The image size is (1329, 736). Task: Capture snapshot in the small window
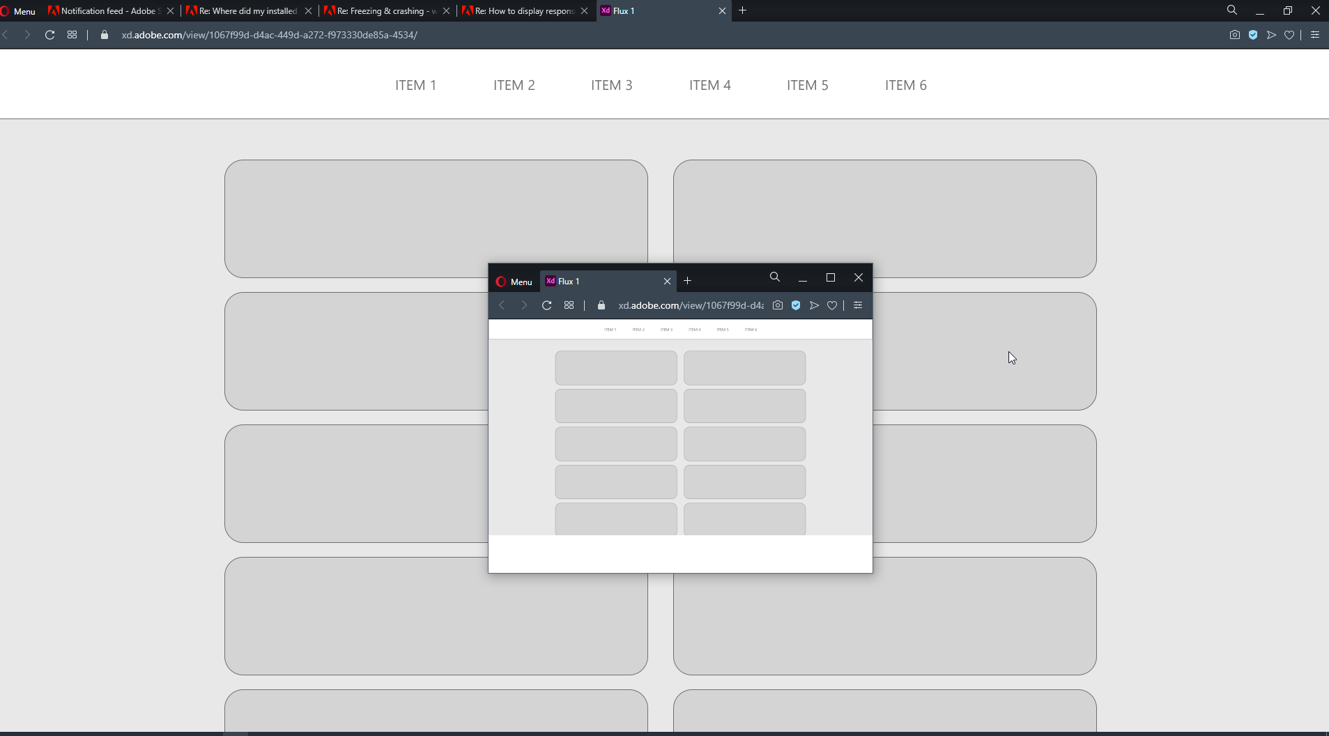[778, 305]
